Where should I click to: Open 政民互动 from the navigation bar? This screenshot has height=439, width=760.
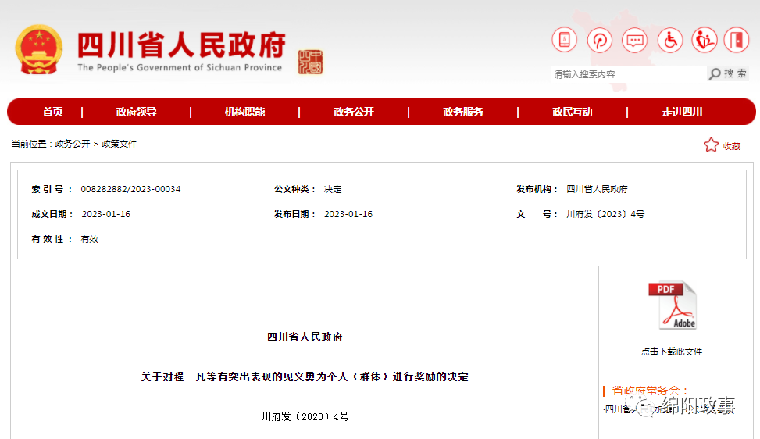[x=573, y=112]
